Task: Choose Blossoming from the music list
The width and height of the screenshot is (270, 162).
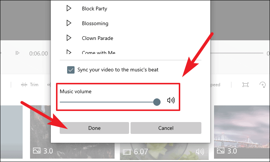Action: click(95, 23)
